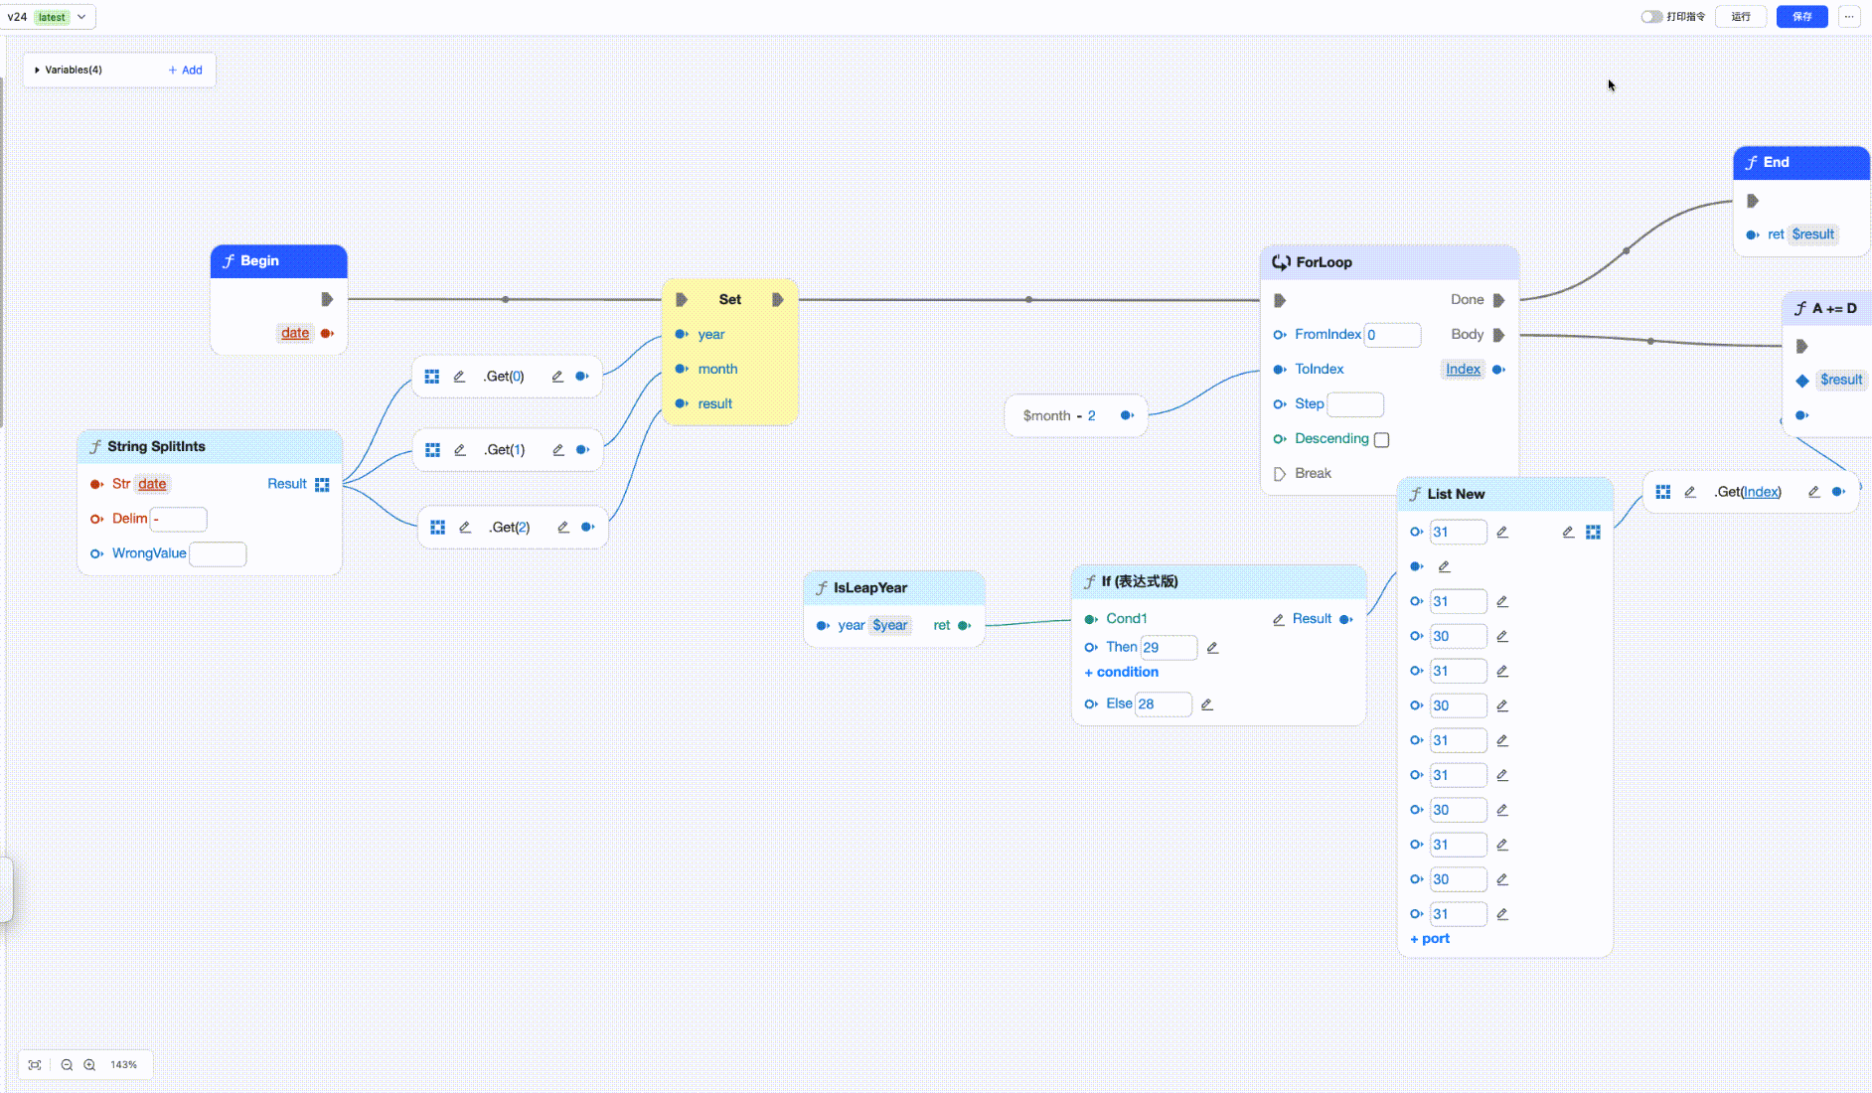Click the 运行 run button

point(1741,17)
